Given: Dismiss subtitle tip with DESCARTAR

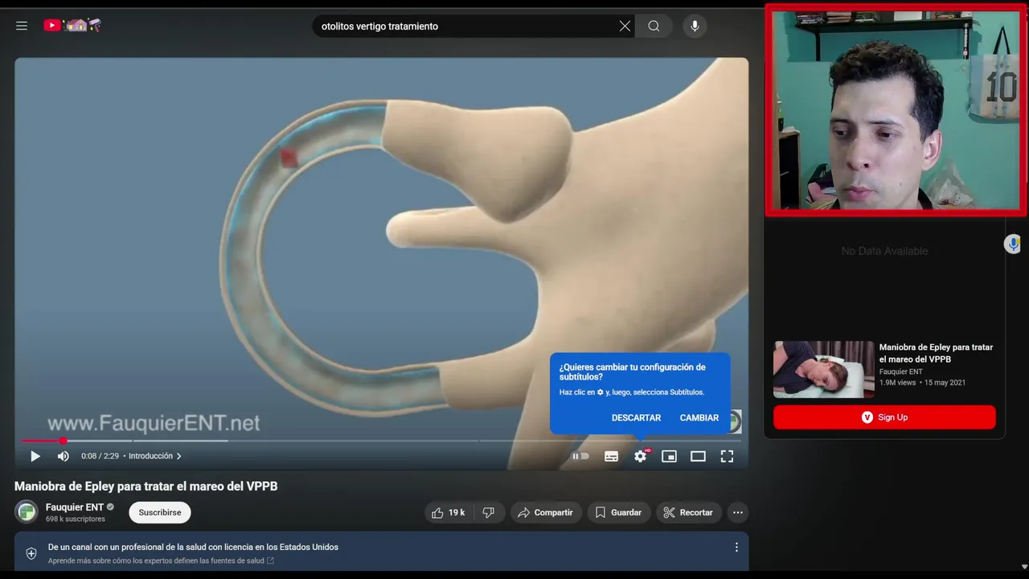Looking at the screenshot, I should click(x=636, y=417).
